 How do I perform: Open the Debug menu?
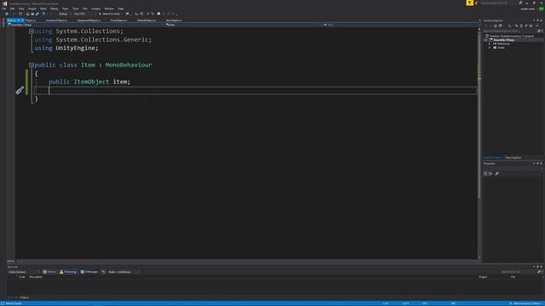[54, 8]
